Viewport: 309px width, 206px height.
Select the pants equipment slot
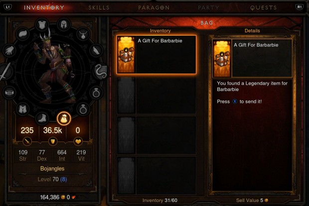(x=23, y=109)
